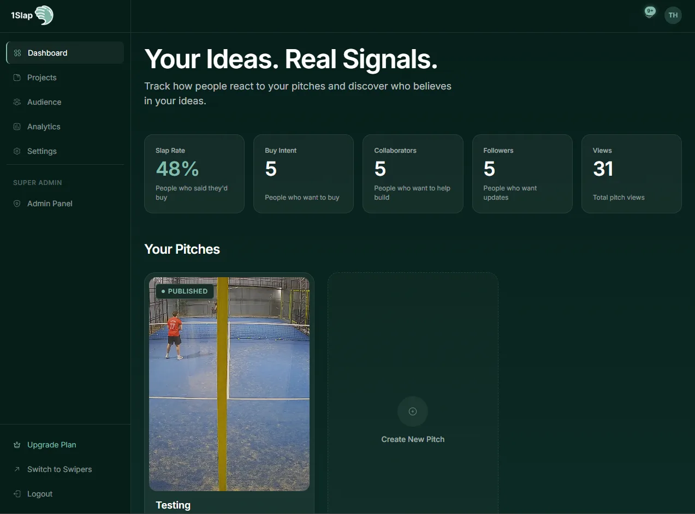The height and width of the screenshot is (514, 695).
Task: Select the Slap Rate 48% value
Action: 177,169
